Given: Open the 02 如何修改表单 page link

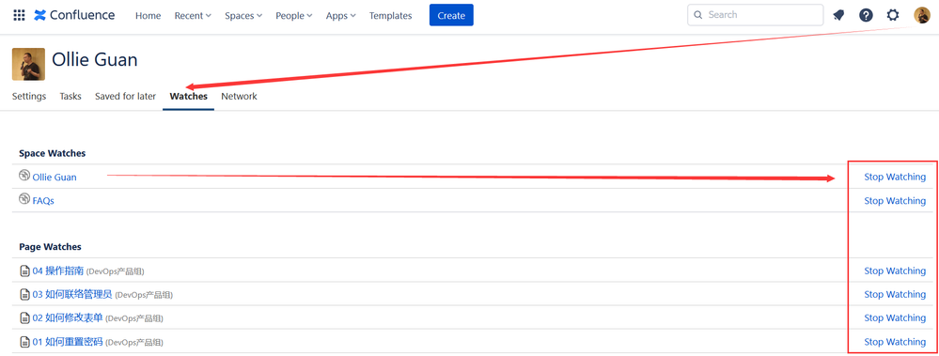Looking at the screenshot, I should 68,317.
